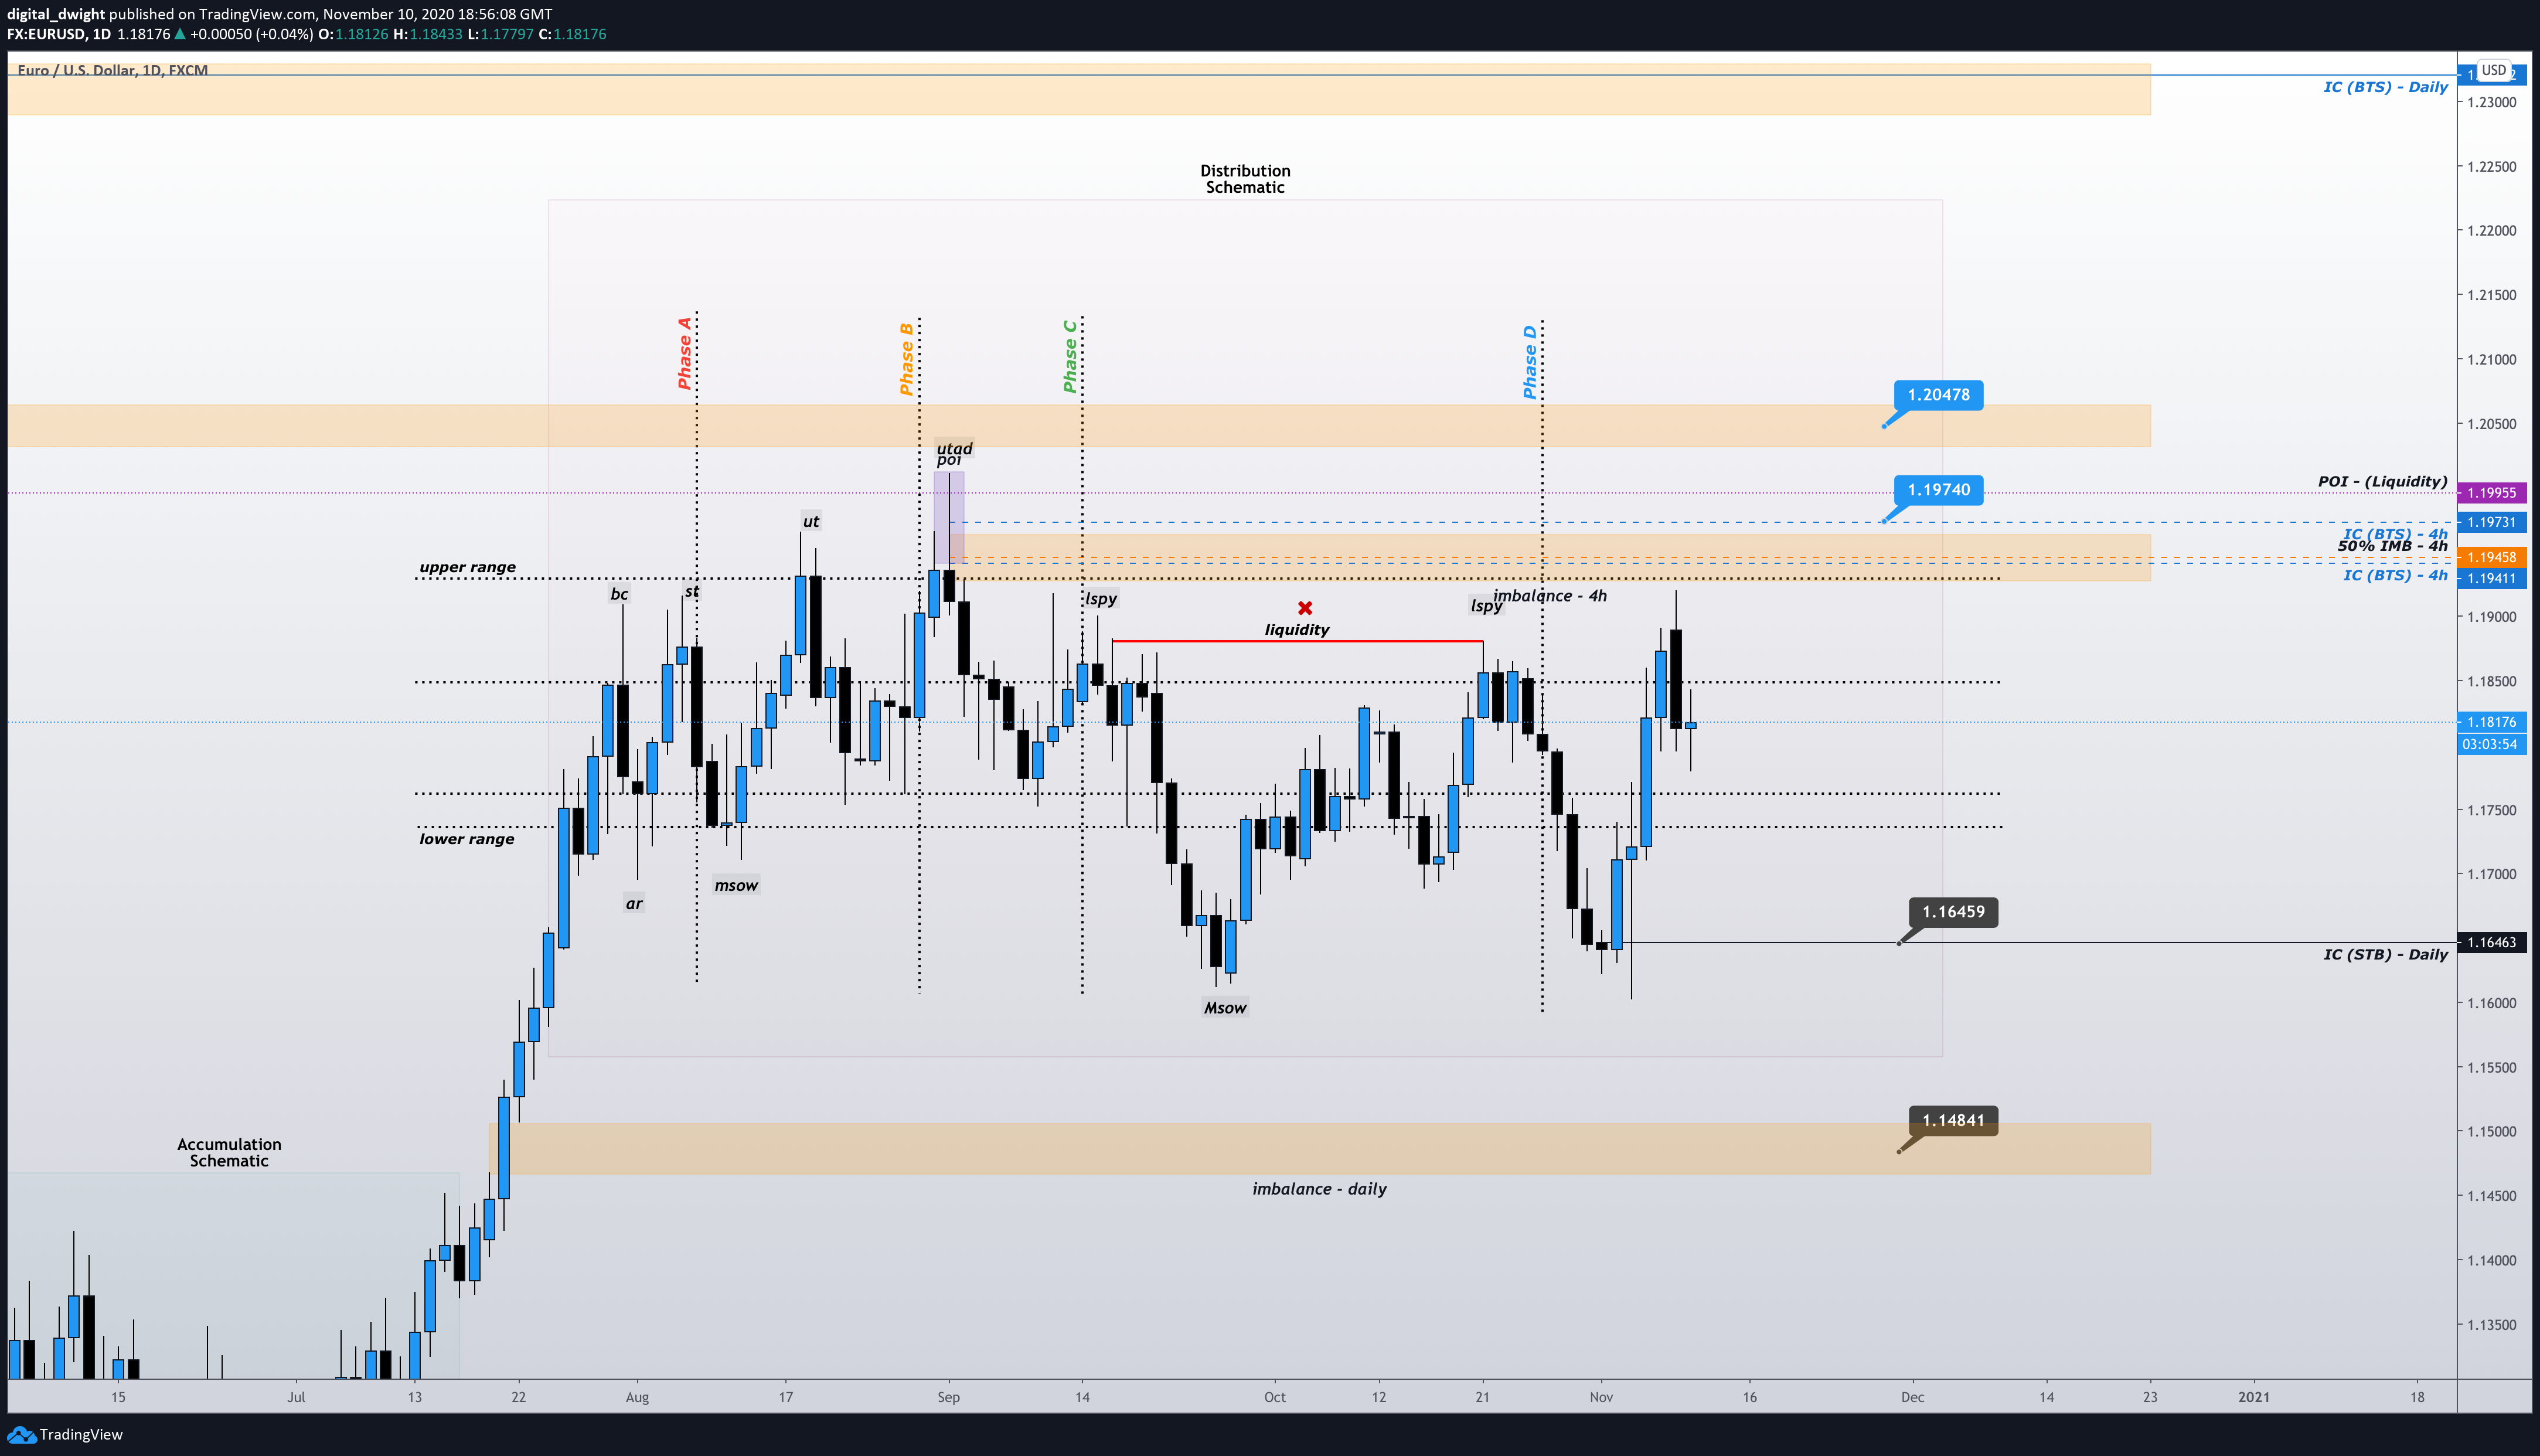Select the Phase B vertical label
This screenshot has width=2540, height=1456.
tap(907, 359)
